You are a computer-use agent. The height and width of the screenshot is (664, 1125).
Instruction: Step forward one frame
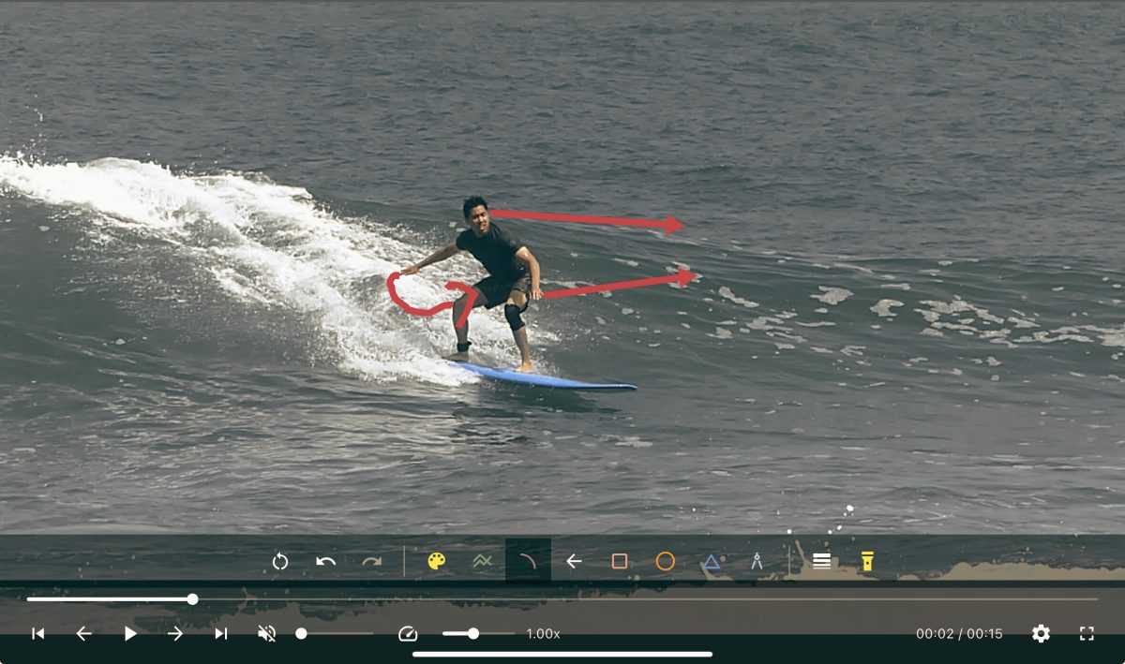pyautogui.click(x=175, y=634)
